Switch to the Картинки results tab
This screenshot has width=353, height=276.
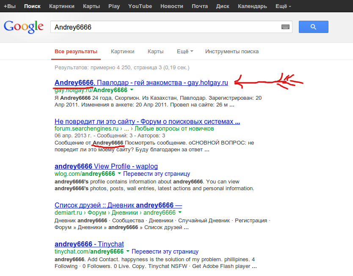pyautogui.click(x=122, y=52)
